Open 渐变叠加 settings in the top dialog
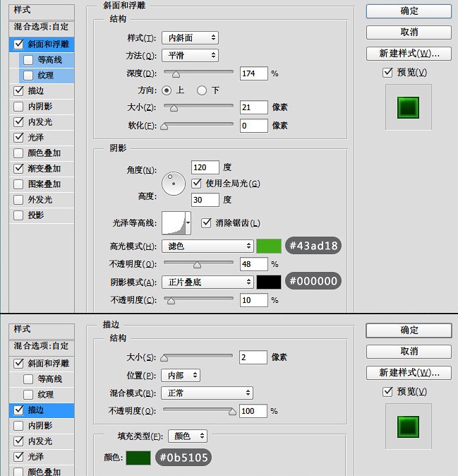Image resolution: width=458 pixels, height=476 pixels. tap(44, 169)
